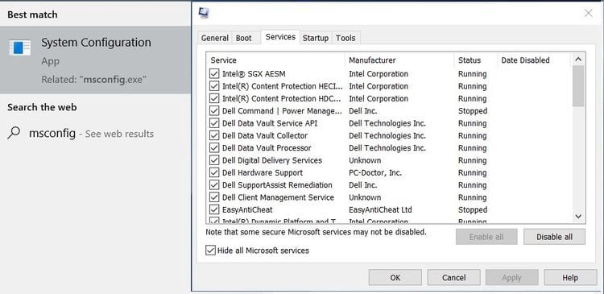Toggle Dell Data Vault Processor checkbox
This screenshot has height=294, width=604.
(x=214, y=148)
